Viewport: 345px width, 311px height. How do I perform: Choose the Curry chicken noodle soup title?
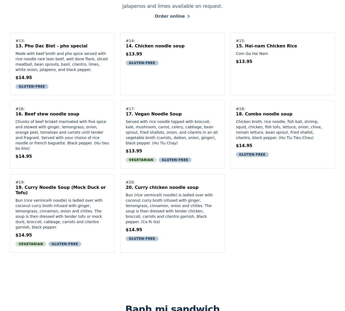point(162,188)
